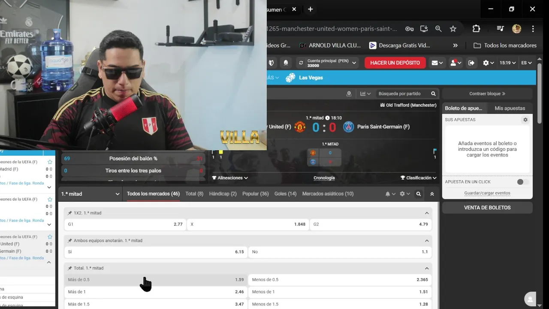
Task: Click the HACER UN DEPÓSITO button
Action: (x=395, y=63)
